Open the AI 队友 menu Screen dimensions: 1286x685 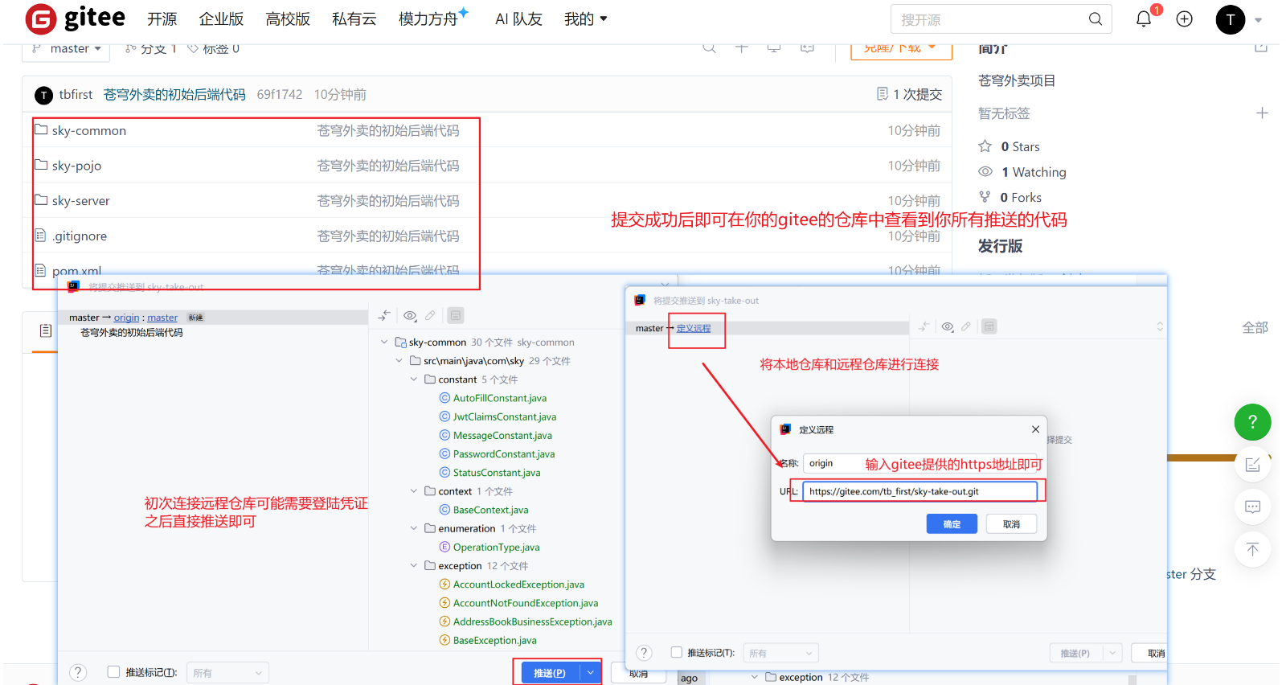518,19
